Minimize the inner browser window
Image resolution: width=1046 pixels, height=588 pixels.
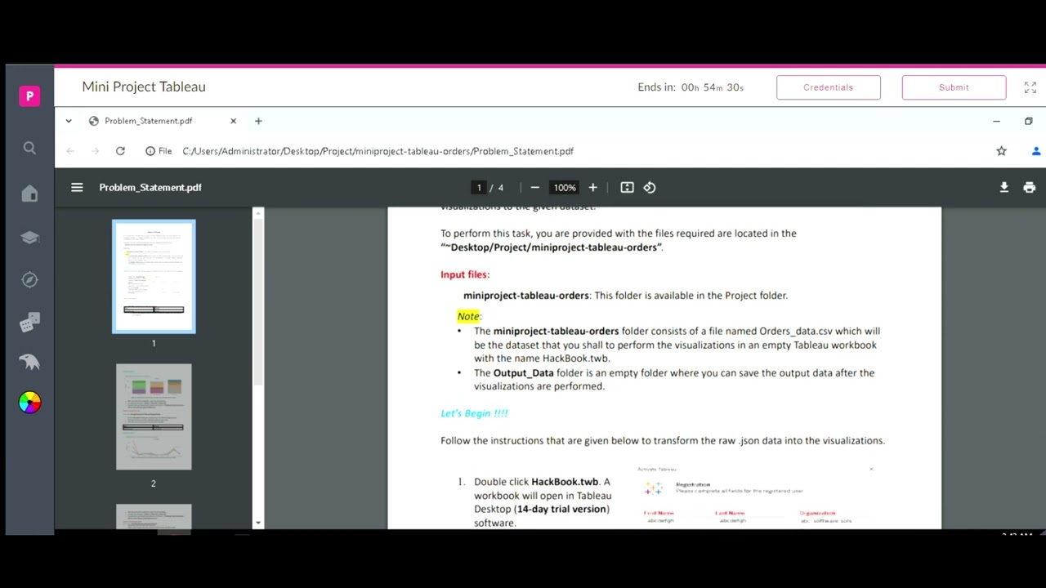pos(996,121)
